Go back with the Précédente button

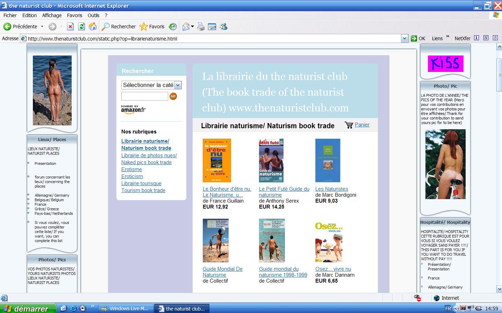click(x=20, y=27)
